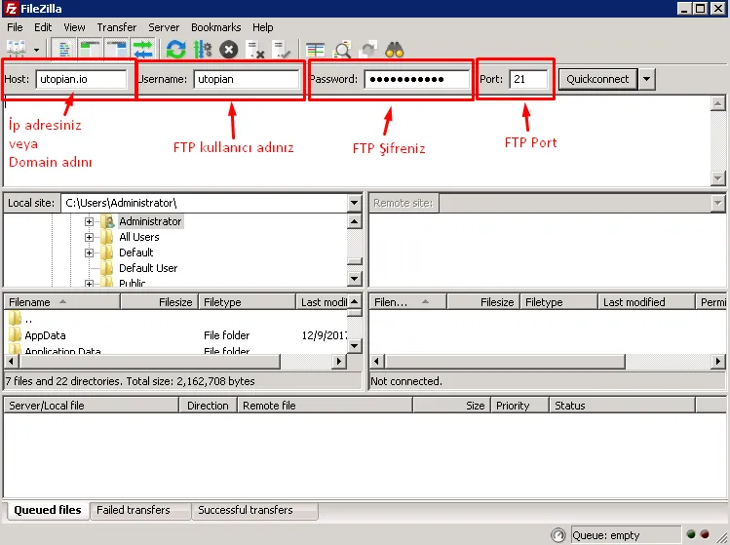Click the Queue: empty status field
This screenshot has width=730, height=545.
(626, 535)
